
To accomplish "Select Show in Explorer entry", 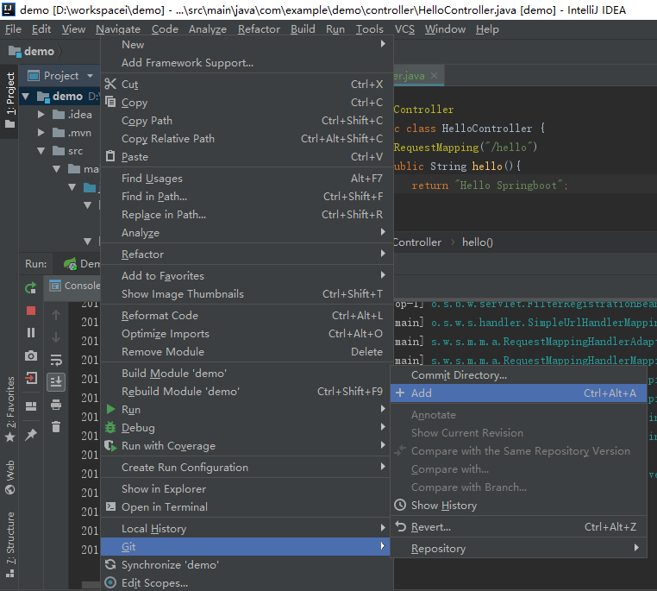I will (247, 489).
